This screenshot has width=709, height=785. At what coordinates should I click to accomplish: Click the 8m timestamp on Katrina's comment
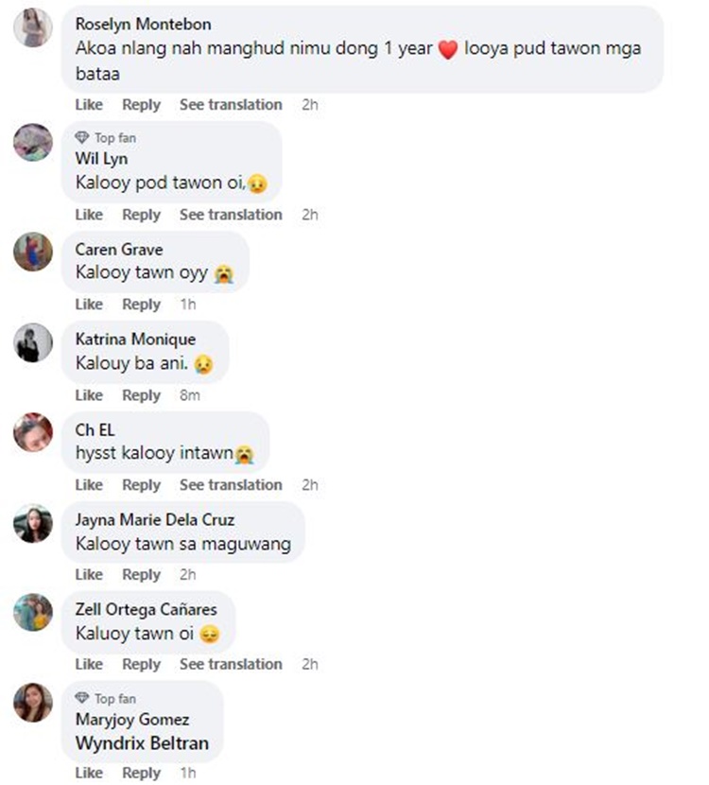(190, 395)
